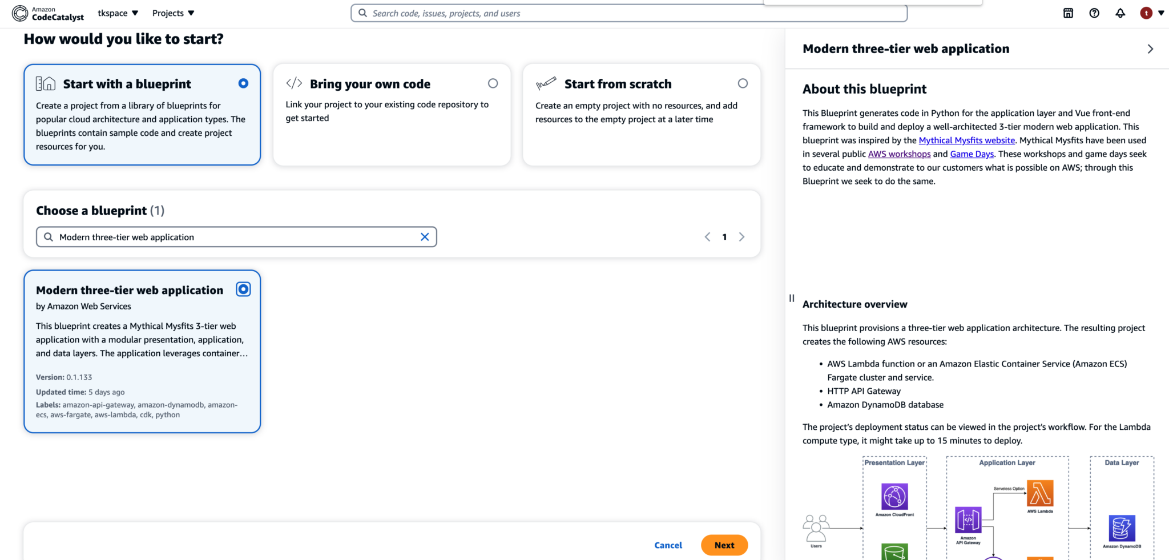
Task: Open the notifications bell icon
Action: click(x=1120, y=13)
